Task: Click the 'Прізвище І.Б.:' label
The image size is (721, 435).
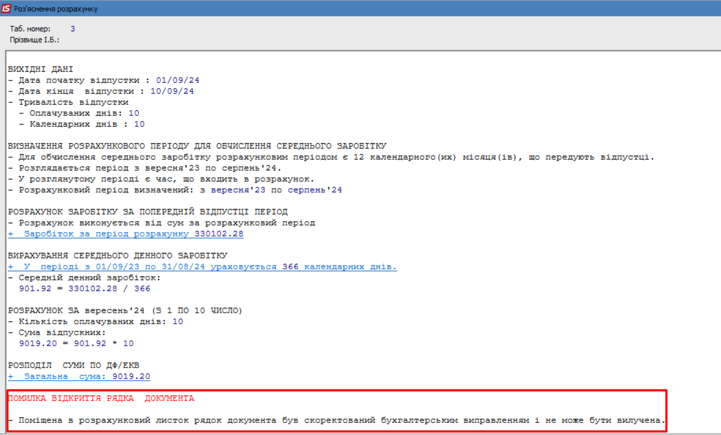Action: [x=35, y=40]
